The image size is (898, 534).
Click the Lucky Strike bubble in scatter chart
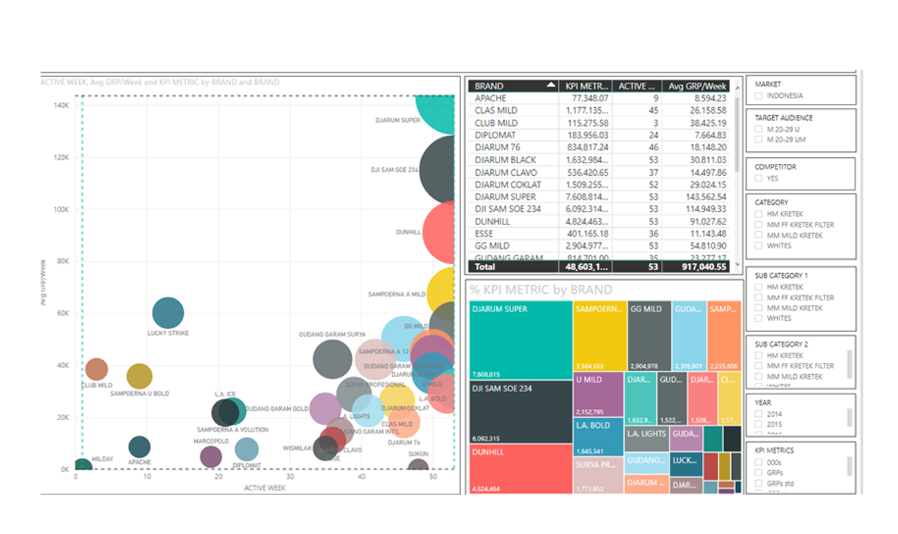(168, 313)
